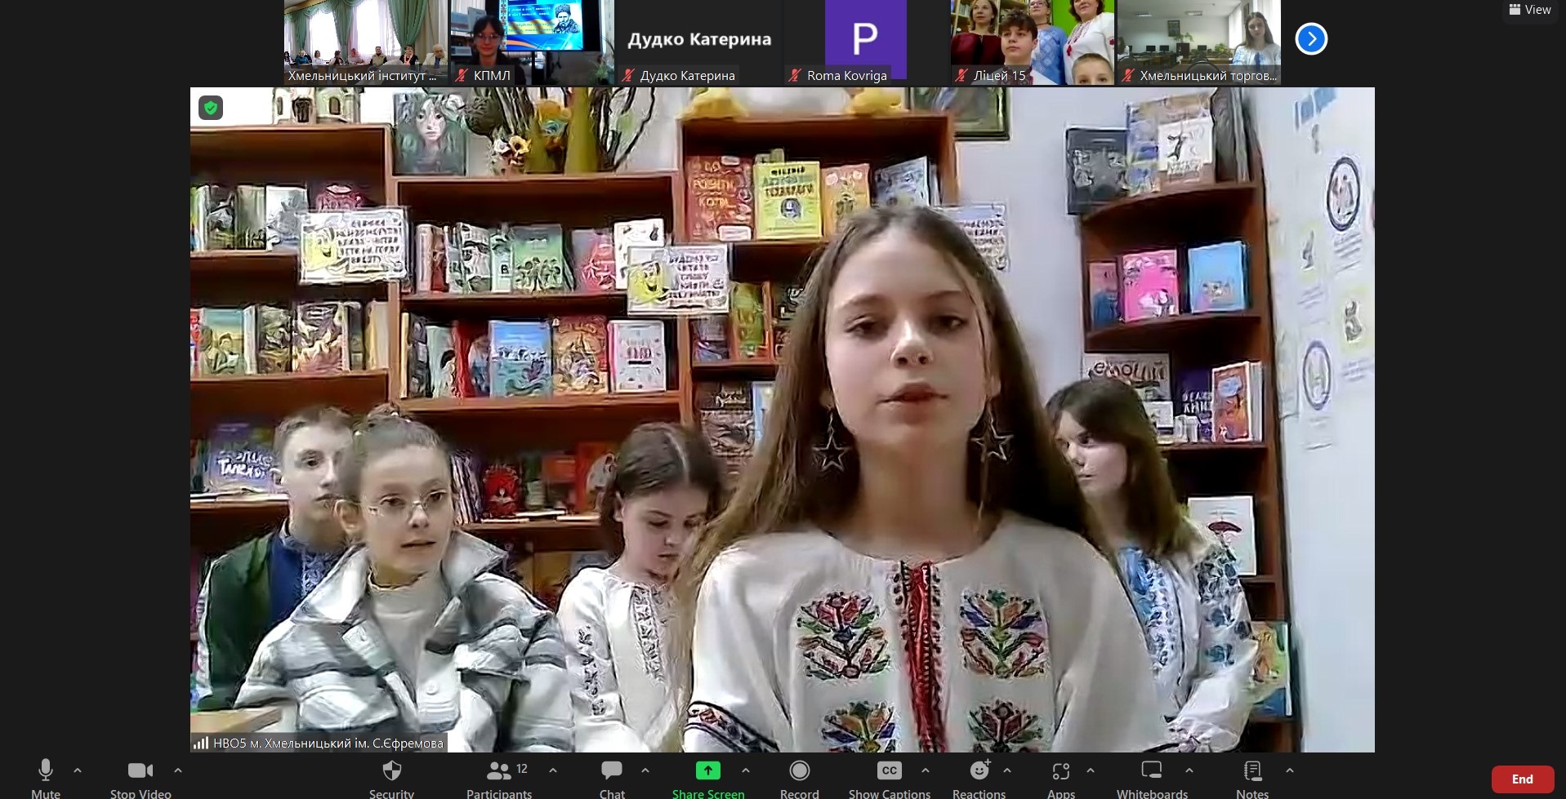Select the Ліцей 15 video thumbnail
The height and width of the screenshot is (799, 1566).
click(1032, 41)
